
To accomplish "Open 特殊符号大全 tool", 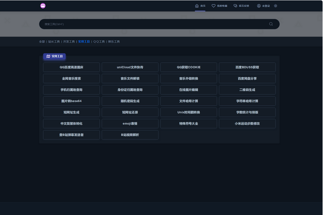I will click(x=189, y=124).
